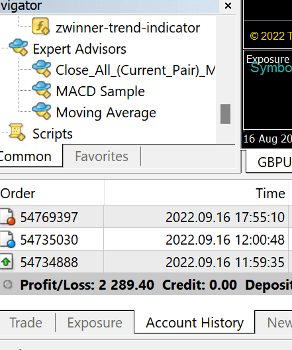Close the Navigator panel
This screenshot has width=292, height=350.
228,5
